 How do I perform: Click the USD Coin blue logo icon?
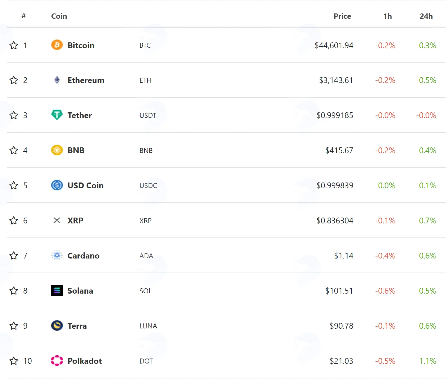point(57,185)
